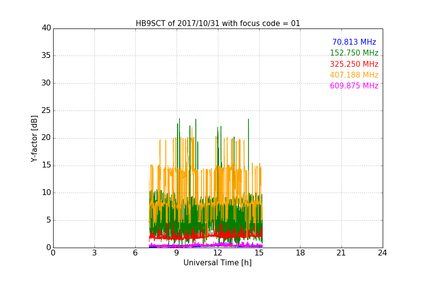Image resolution: width=425 pixels, height=283 pixels.
Task: Click the y-axis tick value 30
Action: tap(46, 83)
